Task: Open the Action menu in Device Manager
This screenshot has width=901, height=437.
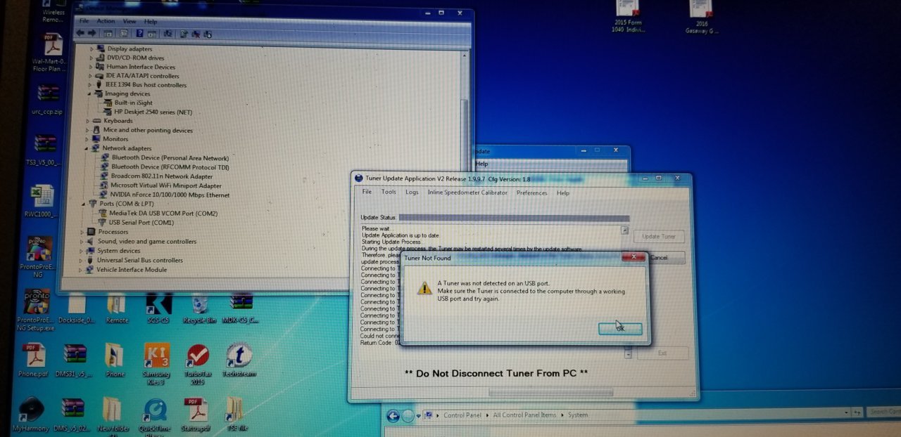Action: (106, 21)
